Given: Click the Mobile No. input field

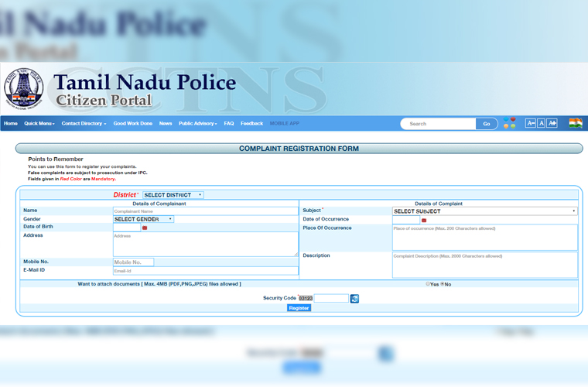Looking at the screenshot, I should pyautogui.click(x=134, y=262).
